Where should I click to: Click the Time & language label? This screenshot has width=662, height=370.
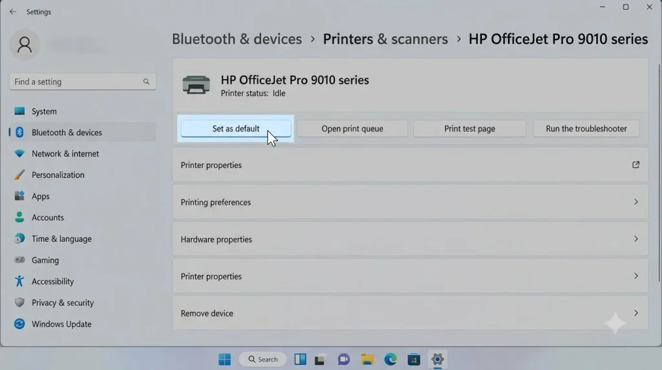tap(61, 239)
